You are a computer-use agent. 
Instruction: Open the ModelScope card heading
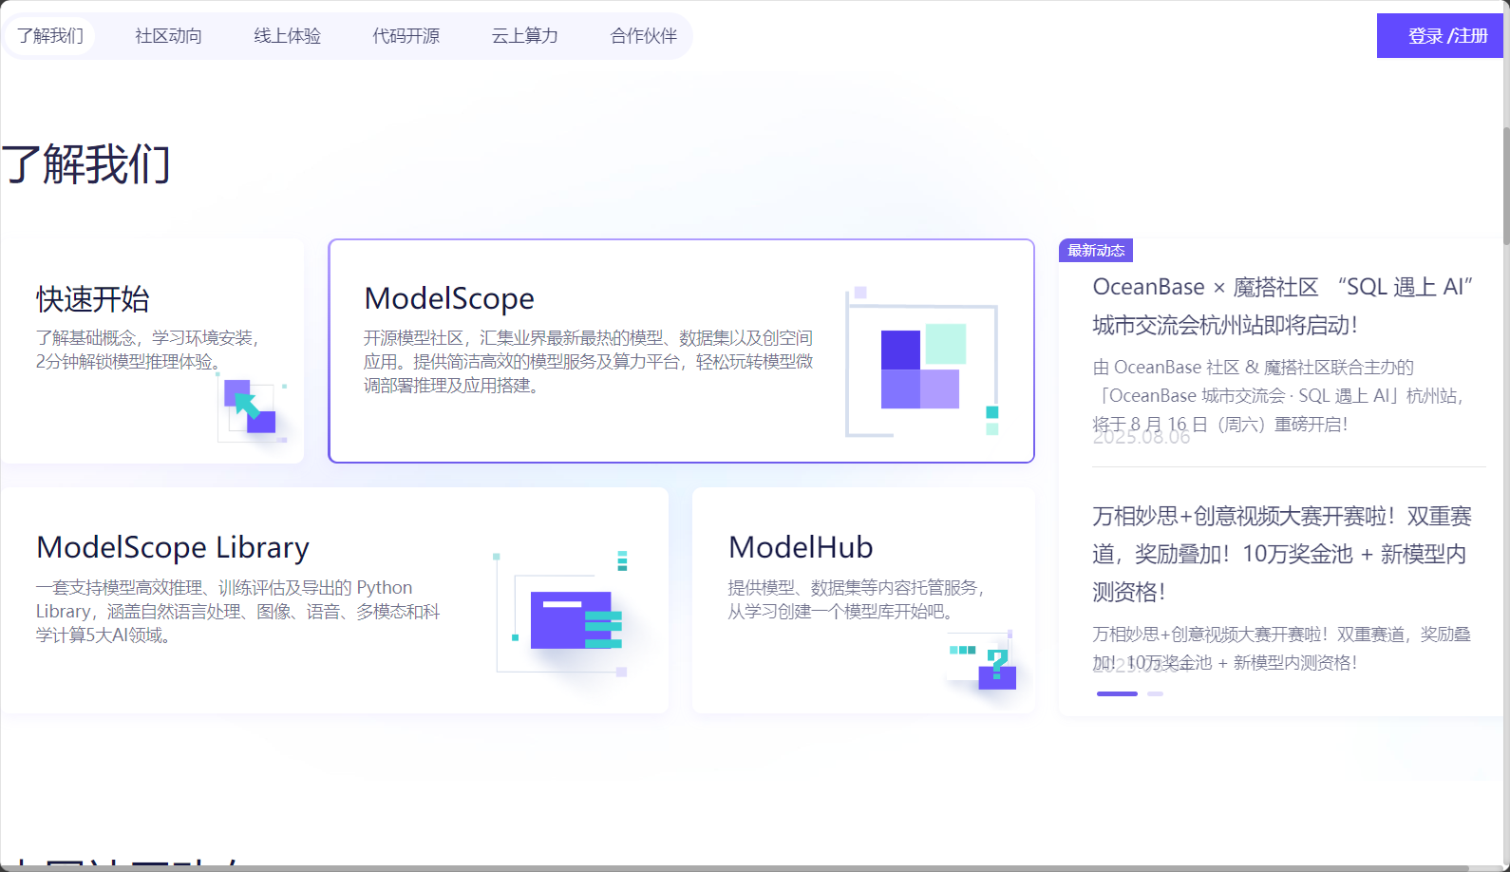[x=449, y=298]
